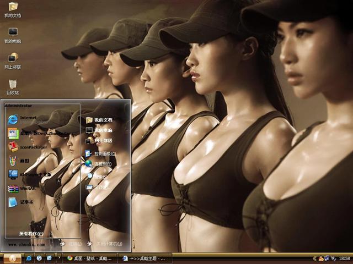This screenshot has width=353, height=264.
Task: Select the 我的电脑 desktop icon
Action: (x=13, y=33)
